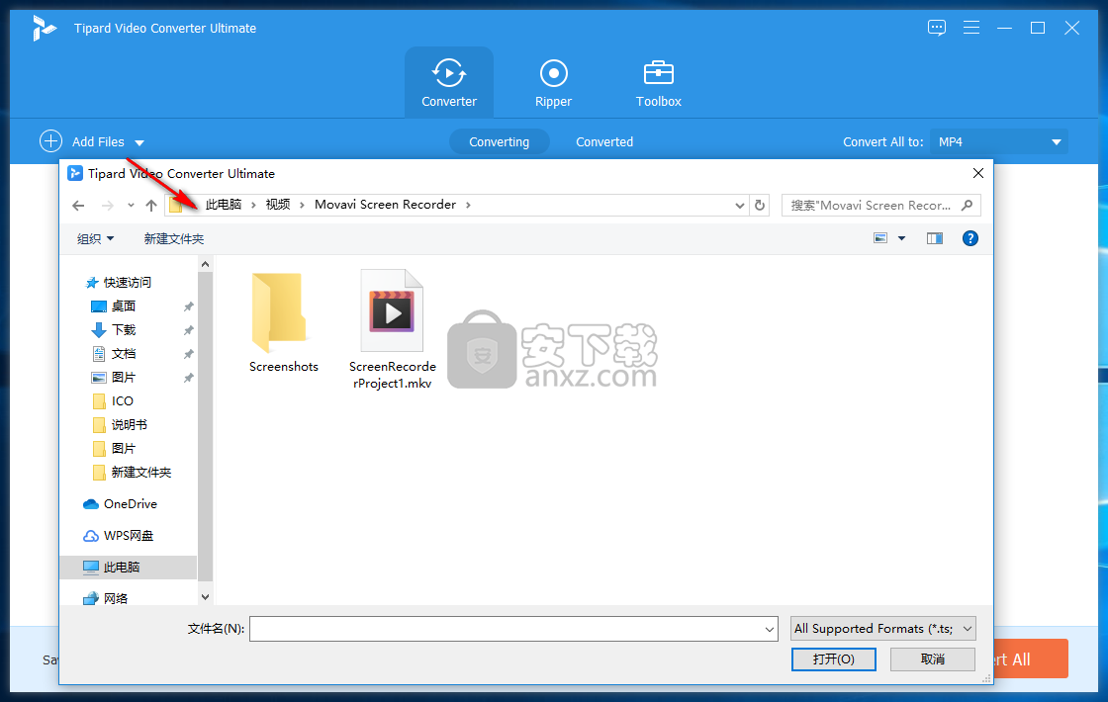Refresh the current folder
The height and width of the screenshot is (702, 1108).
point(760,205)
